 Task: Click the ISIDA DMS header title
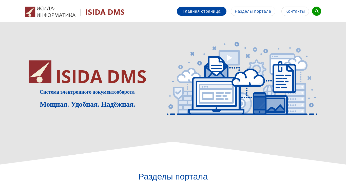tap(105, 12)
